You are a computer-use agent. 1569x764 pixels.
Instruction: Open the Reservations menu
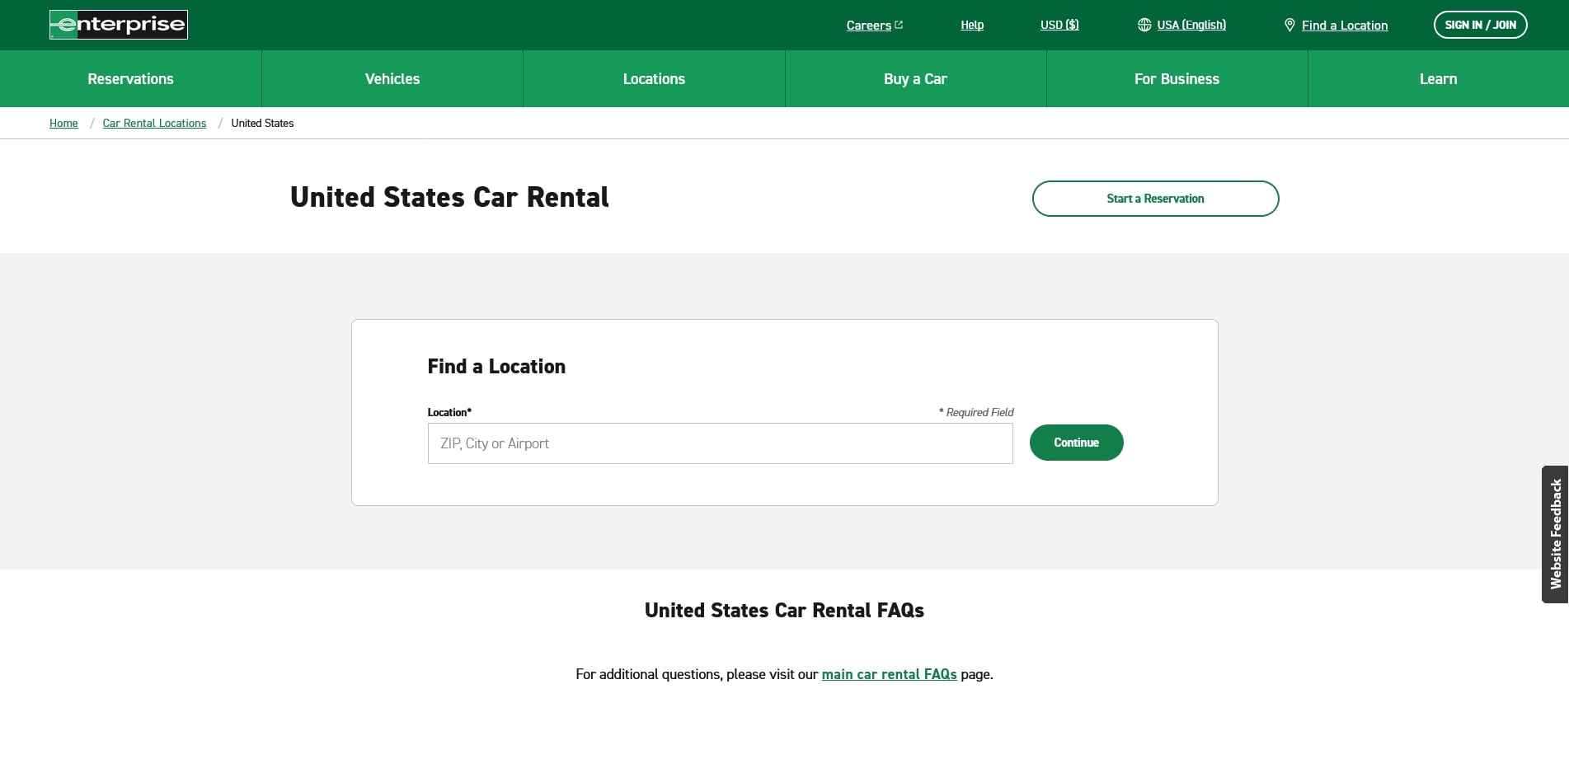coord(130,79)
